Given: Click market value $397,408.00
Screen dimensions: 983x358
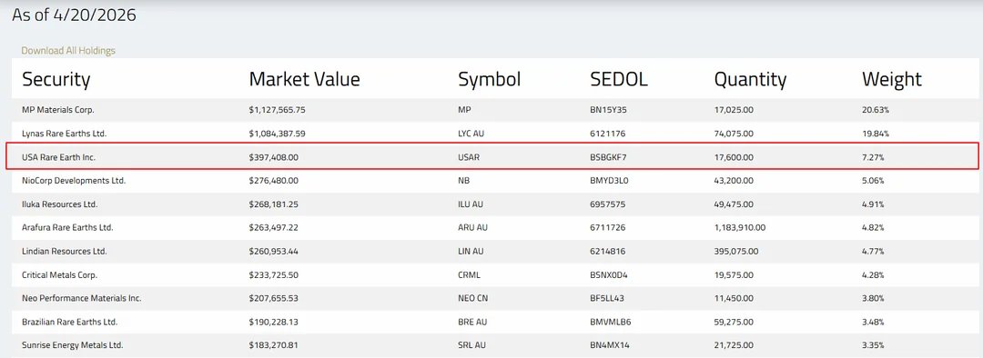Looking at the screenshot, I should (273, 157).
